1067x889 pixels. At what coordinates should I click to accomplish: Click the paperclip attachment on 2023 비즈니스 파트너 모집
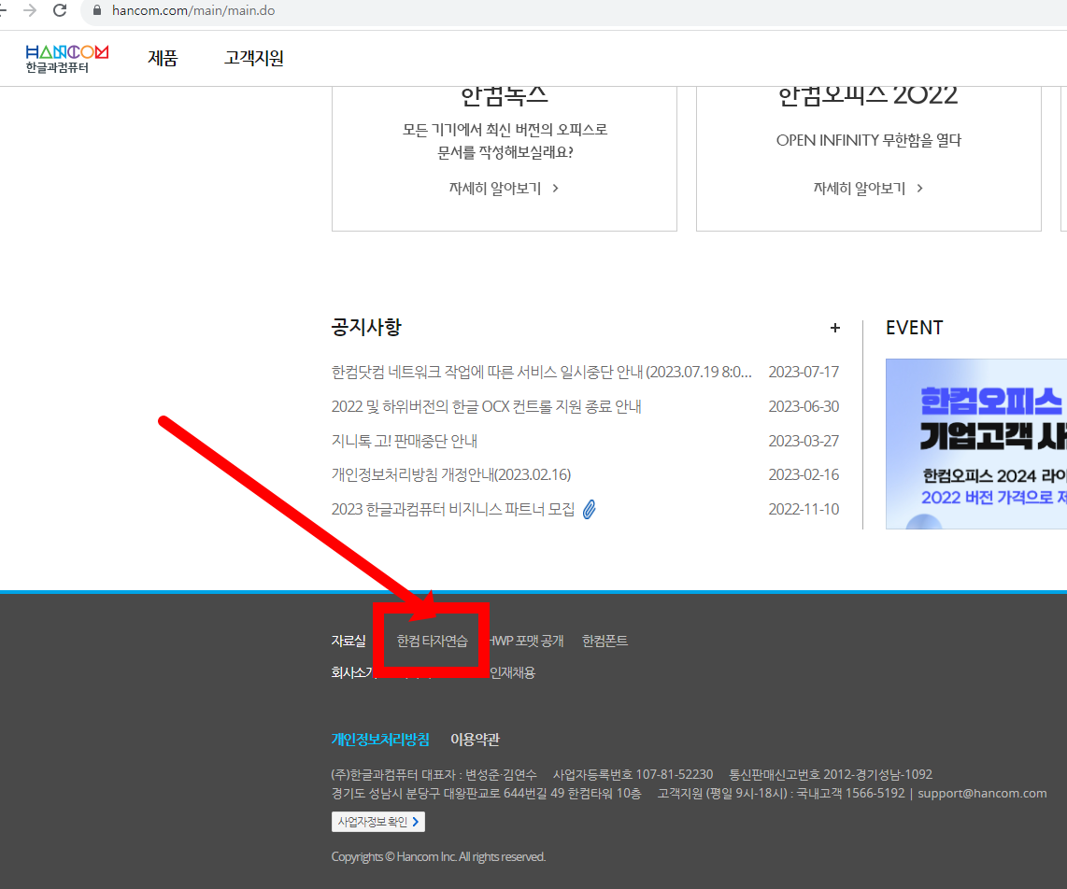pyautogui.click(x=588, y=508)
